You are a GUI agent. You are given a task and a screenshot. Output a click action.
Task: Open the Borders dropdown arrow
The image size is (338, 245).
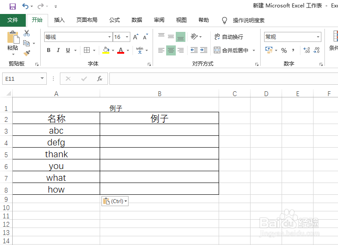(x=94, y=51)
